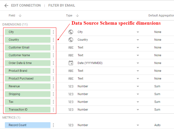The width and height of the screenshot is (174, 129).
Task: Click the ABC text icon for Product Purchased
Action: coord(71,79)
